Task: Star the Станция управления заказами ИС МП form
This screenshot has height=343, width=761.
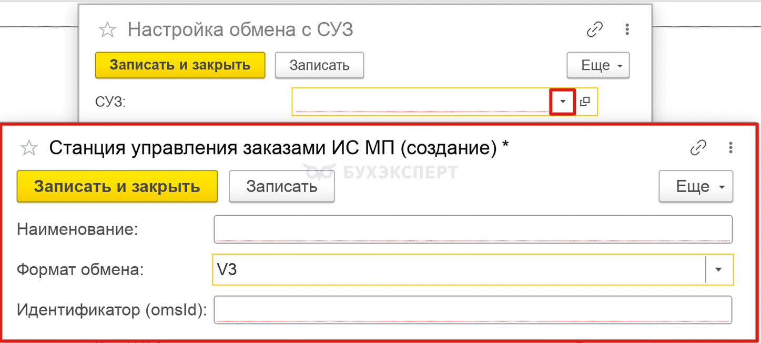Action: pyautogui.click(x=28, y=148)
